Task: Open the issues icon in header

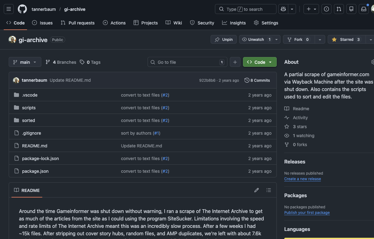Action: (x=326, y=9)
